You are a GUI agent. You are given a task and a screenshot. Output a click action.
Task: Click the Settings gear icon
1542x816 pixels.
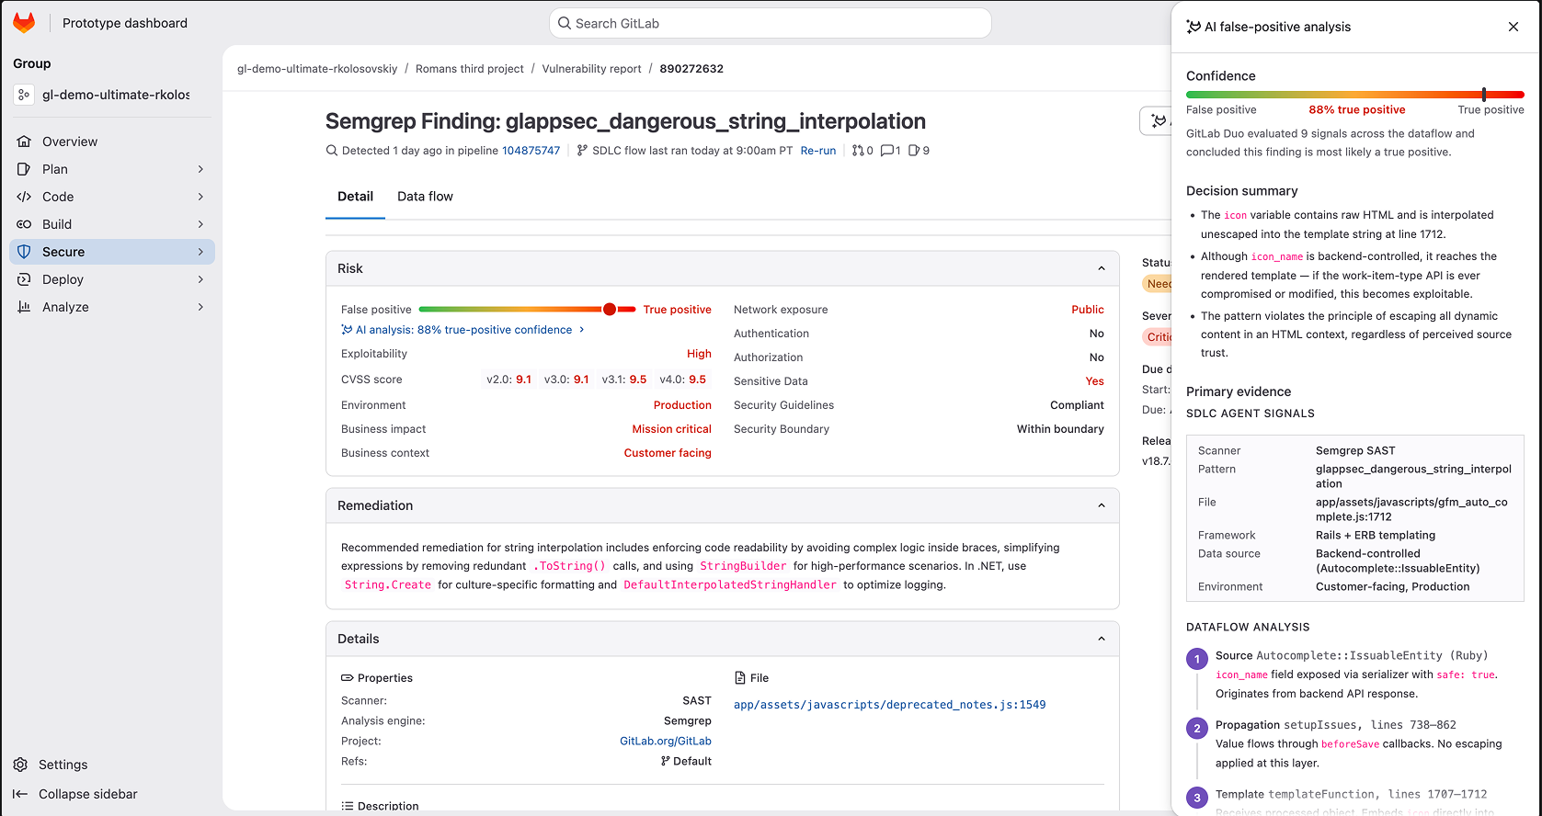click(20, 765)
